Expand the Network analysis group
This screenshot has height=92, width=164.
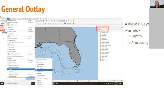point(99,42)
